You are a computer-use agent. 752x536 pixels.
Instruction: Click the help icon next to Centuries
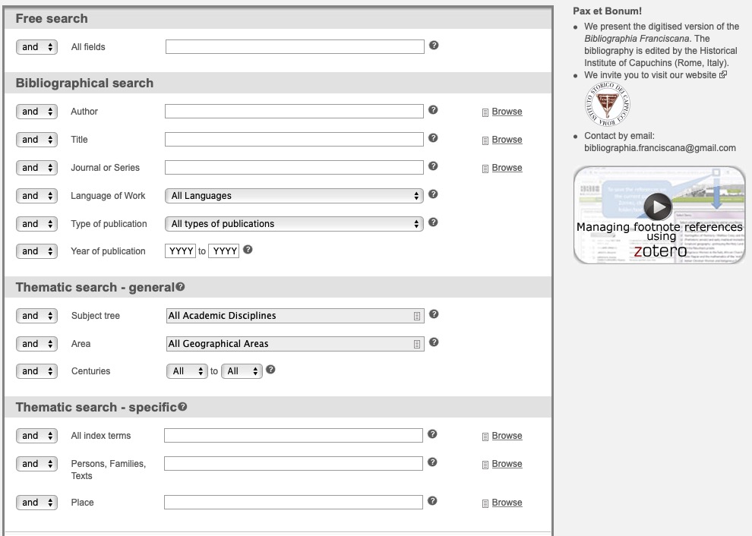[x=270, y=370]
